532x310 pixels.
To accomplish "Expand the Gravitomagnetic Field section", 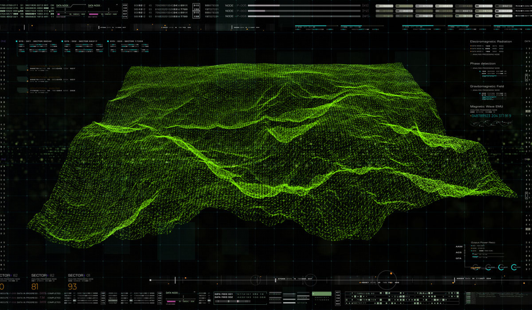I will point(487,86).
